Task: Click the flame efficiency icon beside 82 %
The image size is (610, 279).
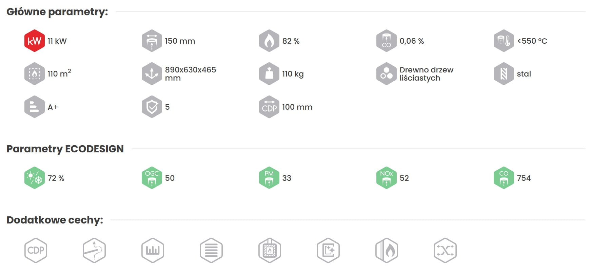Action: pos(269,41)
